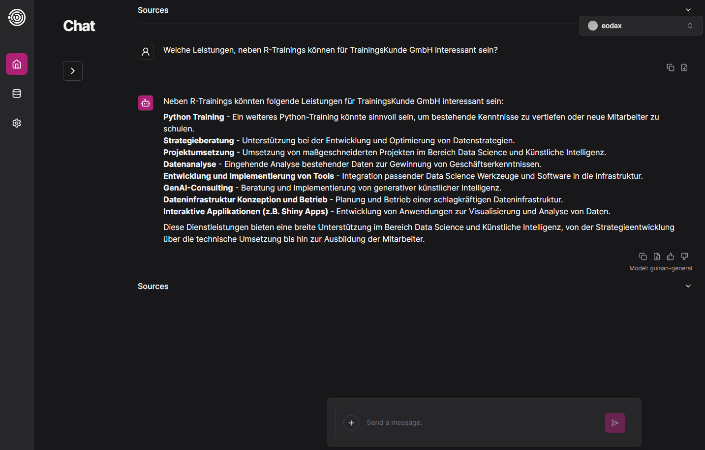Click 'Interaktive Applikationen (z.B. Shiny Apps)' text
Viewport: 705px width, 450px height.
pyautogui.click(x=246, y=211)
